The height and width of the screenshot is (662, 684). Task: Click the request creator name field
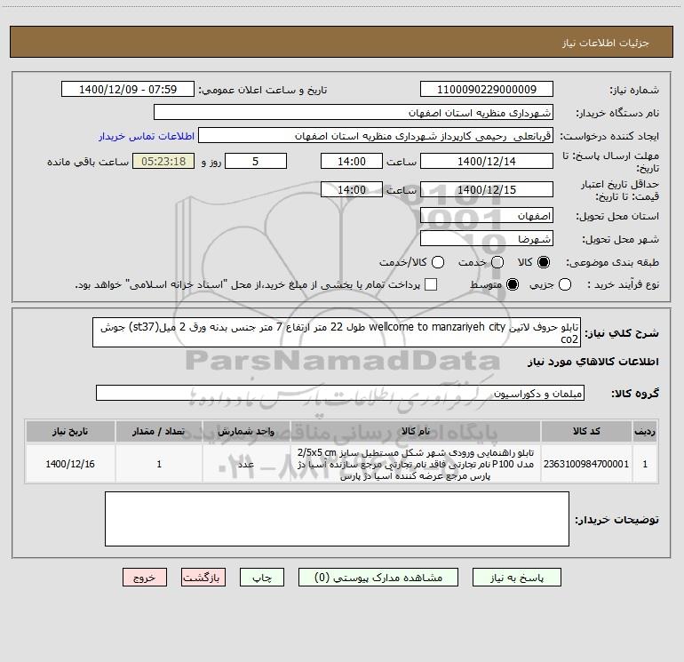pos(376,135)
